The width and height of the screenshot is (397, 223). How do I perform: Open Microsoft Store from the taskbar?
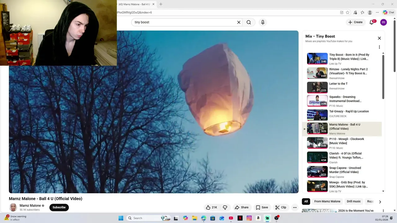pos(212,218)
